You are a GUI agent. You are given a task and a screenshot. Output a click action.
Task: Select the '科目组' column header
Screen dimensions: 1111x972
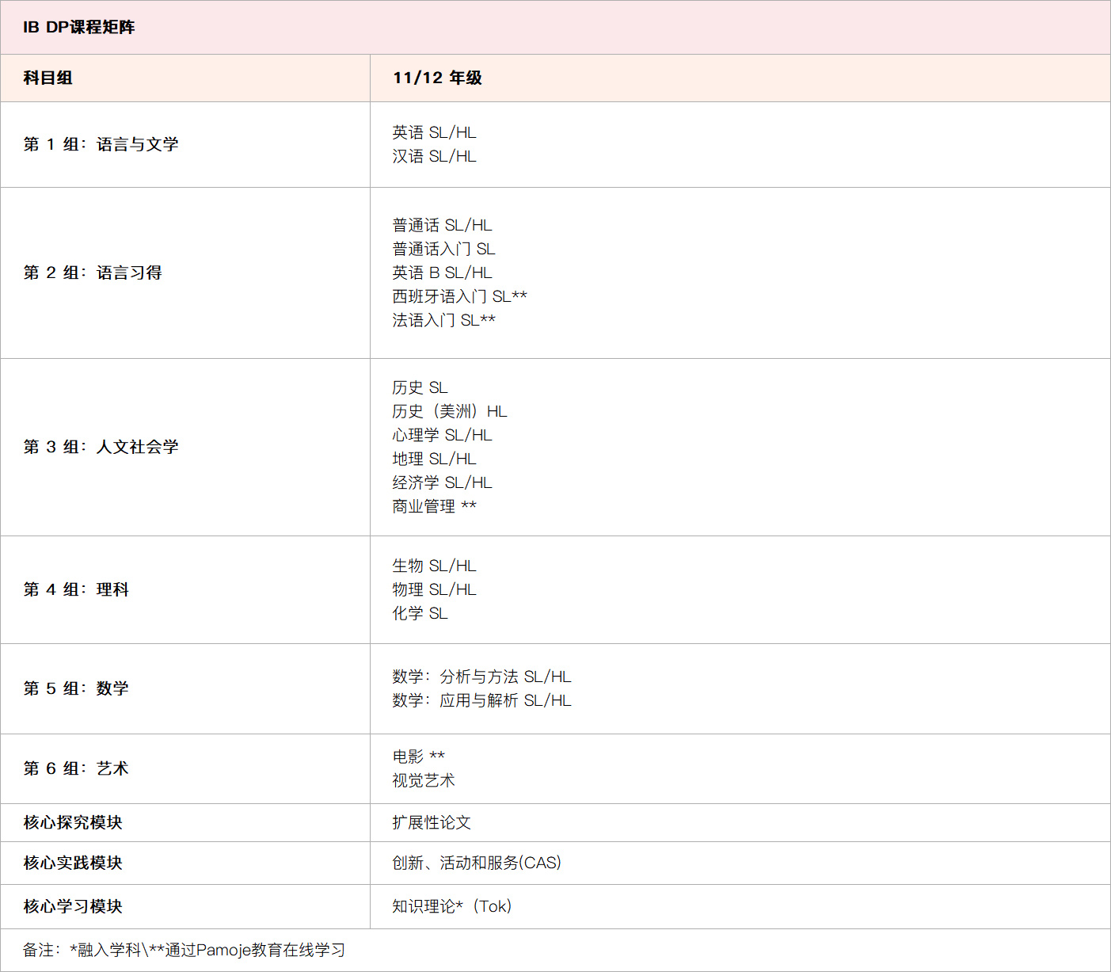coord(48,78)
